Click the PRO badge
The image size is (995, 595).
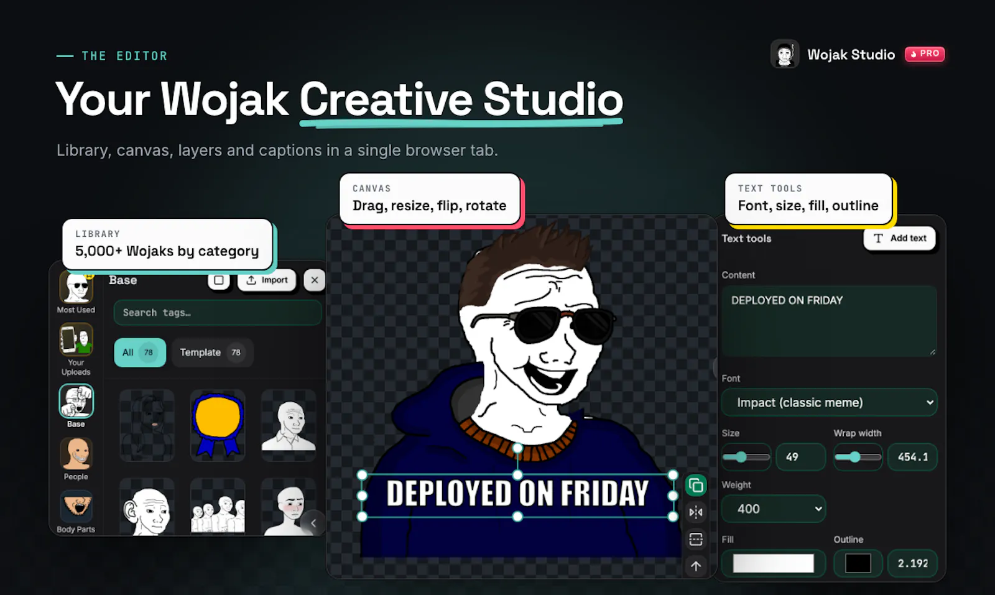(925, 54)
